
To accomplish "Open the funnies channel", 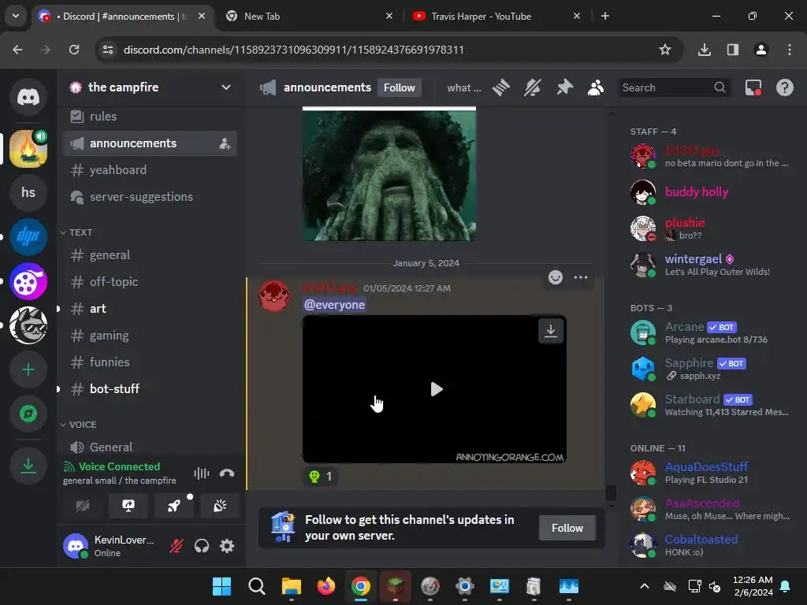I will [150, 362].
